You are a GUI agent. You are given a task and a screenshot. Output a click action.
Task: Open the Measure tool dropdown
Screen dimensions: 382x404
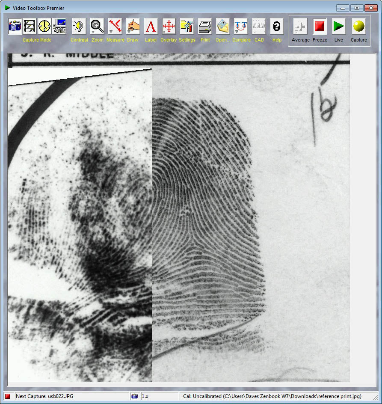point(115,27)
